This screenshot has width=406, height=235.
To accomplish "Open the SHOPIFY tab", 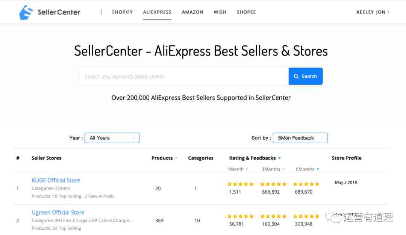I will (x=123, y=12).
